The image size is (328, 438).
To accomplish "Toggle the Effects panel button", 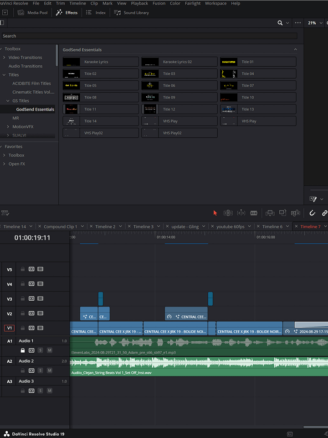I will point(67,13).
